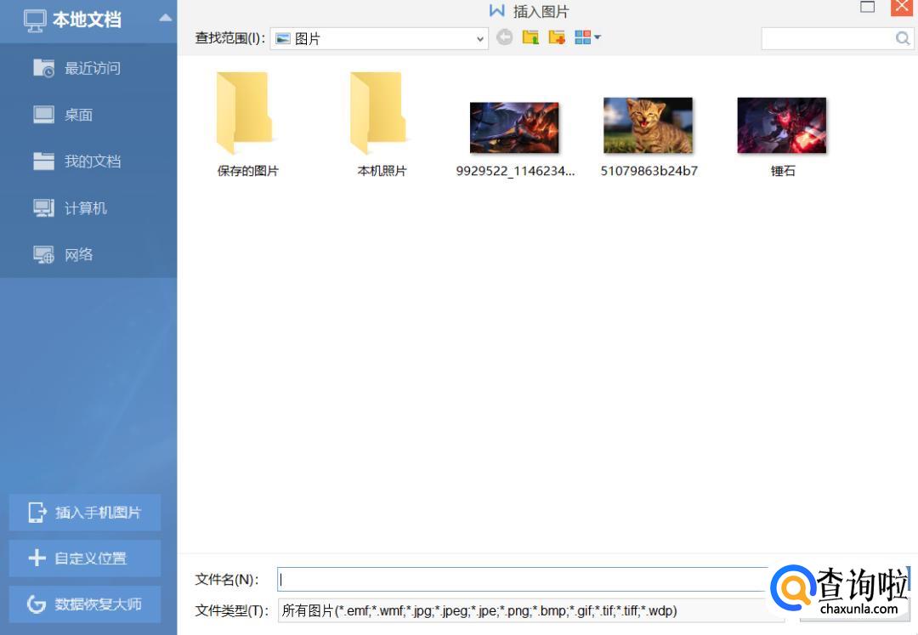
Task: Click the 本机照片 folder name label
Action: point(382,171)
